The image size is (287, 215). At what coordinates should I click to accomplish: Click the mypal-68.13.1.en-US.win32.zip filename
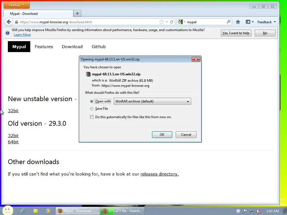pos(116,74)
